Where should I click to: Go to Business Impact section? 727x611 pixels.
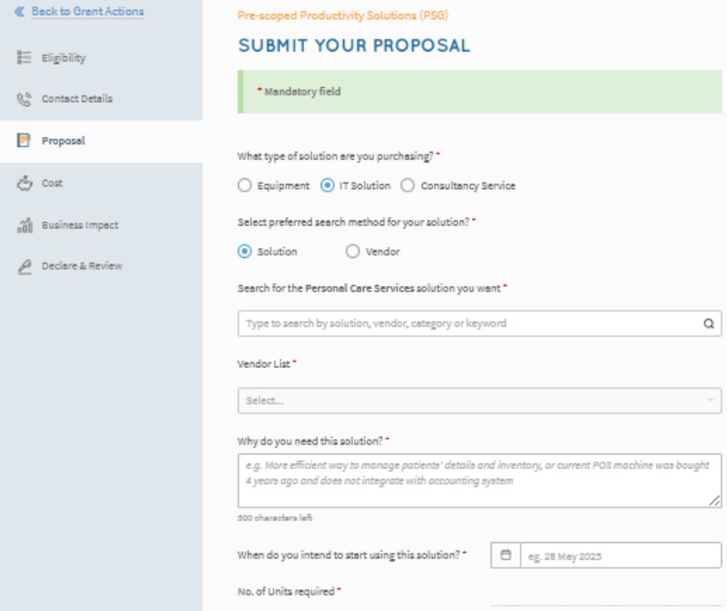click(x=80, y=225)
